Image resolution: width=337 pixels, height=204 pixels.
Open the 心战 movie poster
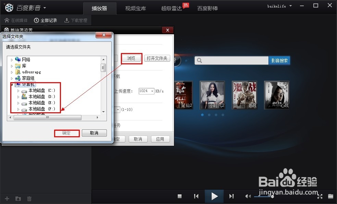pos(277,95)
